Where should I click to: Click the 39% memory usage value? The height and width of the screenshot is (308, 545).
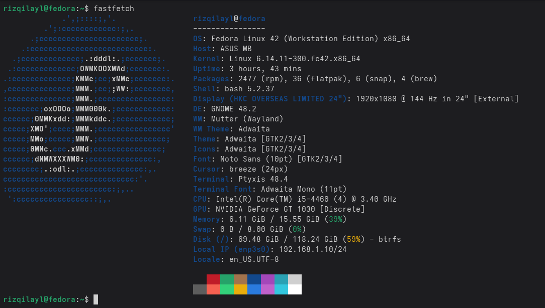pos(335,219)
